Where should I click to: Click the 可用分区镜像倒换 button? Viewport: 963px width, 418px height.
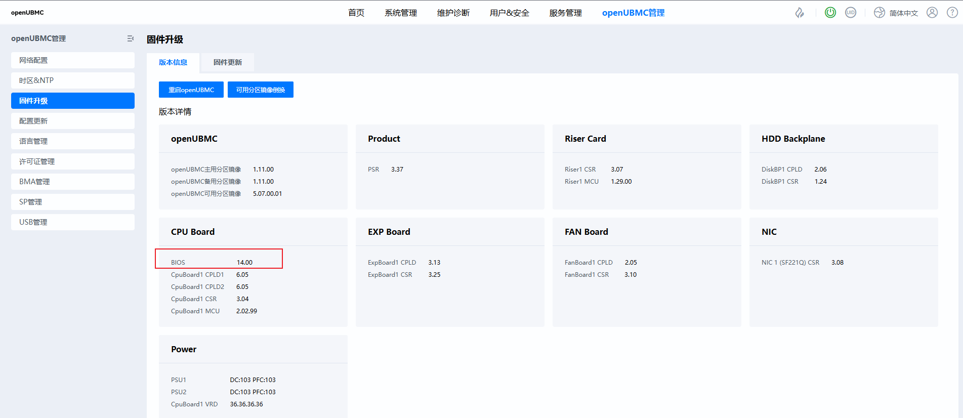tap(260, 90)
